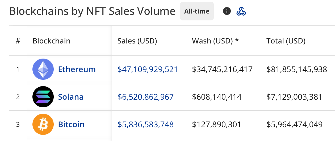Sort by Wash (USD) column header
335x141 pixels.
[215, 41]
